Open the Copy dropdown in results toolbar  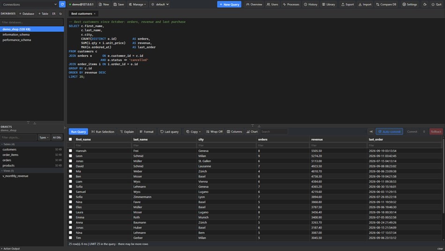click(x=193, y=132)
